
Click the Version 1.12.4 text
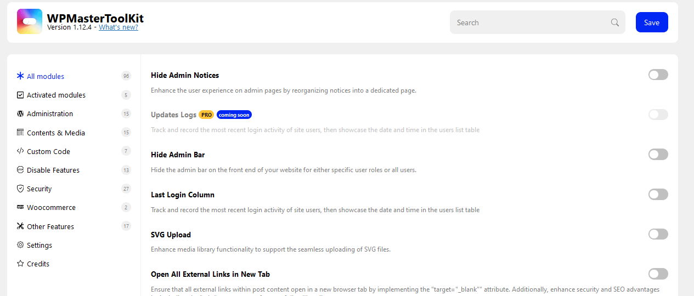pos(69,27)
